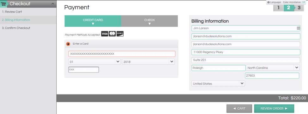Click the Language label at top
This screenshot has height=114, width=308.
(x=276, y=2)
